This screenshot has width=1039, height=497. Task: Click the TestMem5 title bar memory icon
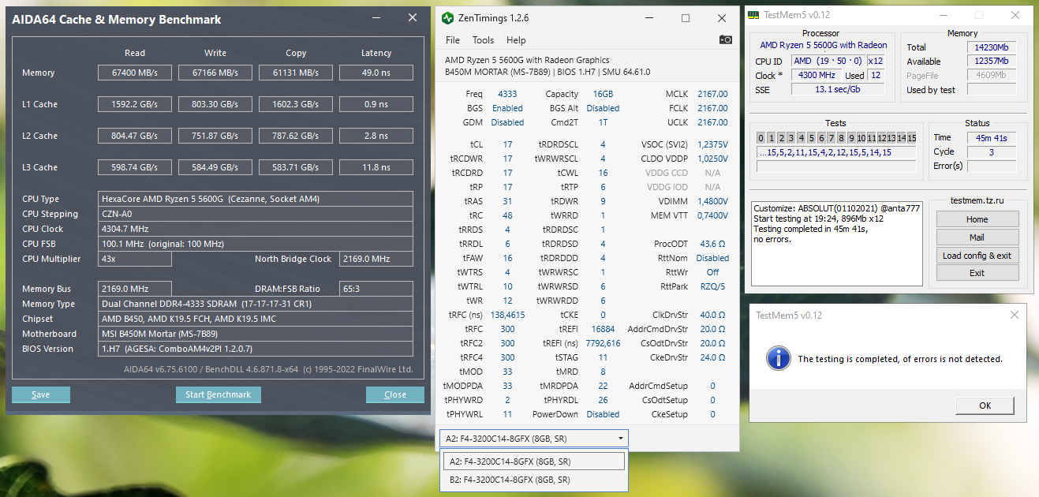[x=753, y=15]
